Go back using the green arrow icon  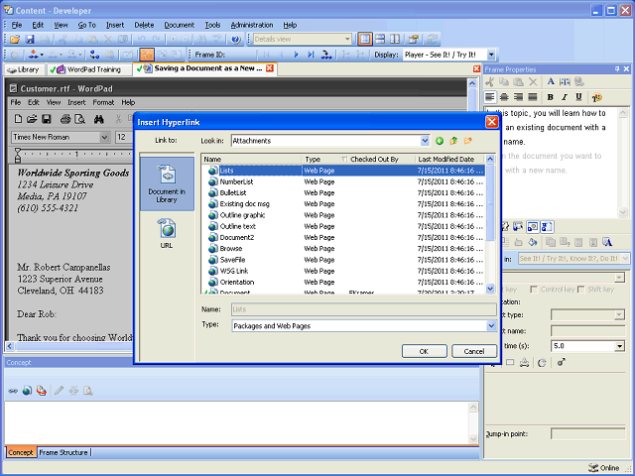440,141
